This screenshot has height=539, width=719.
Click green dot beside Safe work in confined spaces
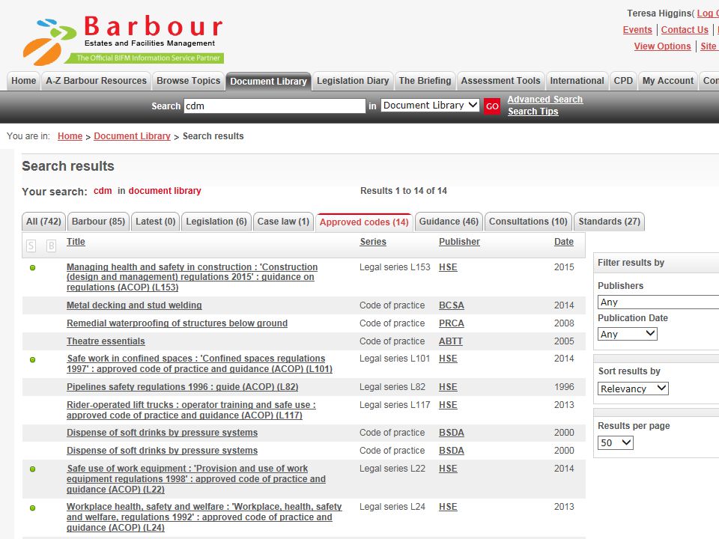[x=32, y=360]
